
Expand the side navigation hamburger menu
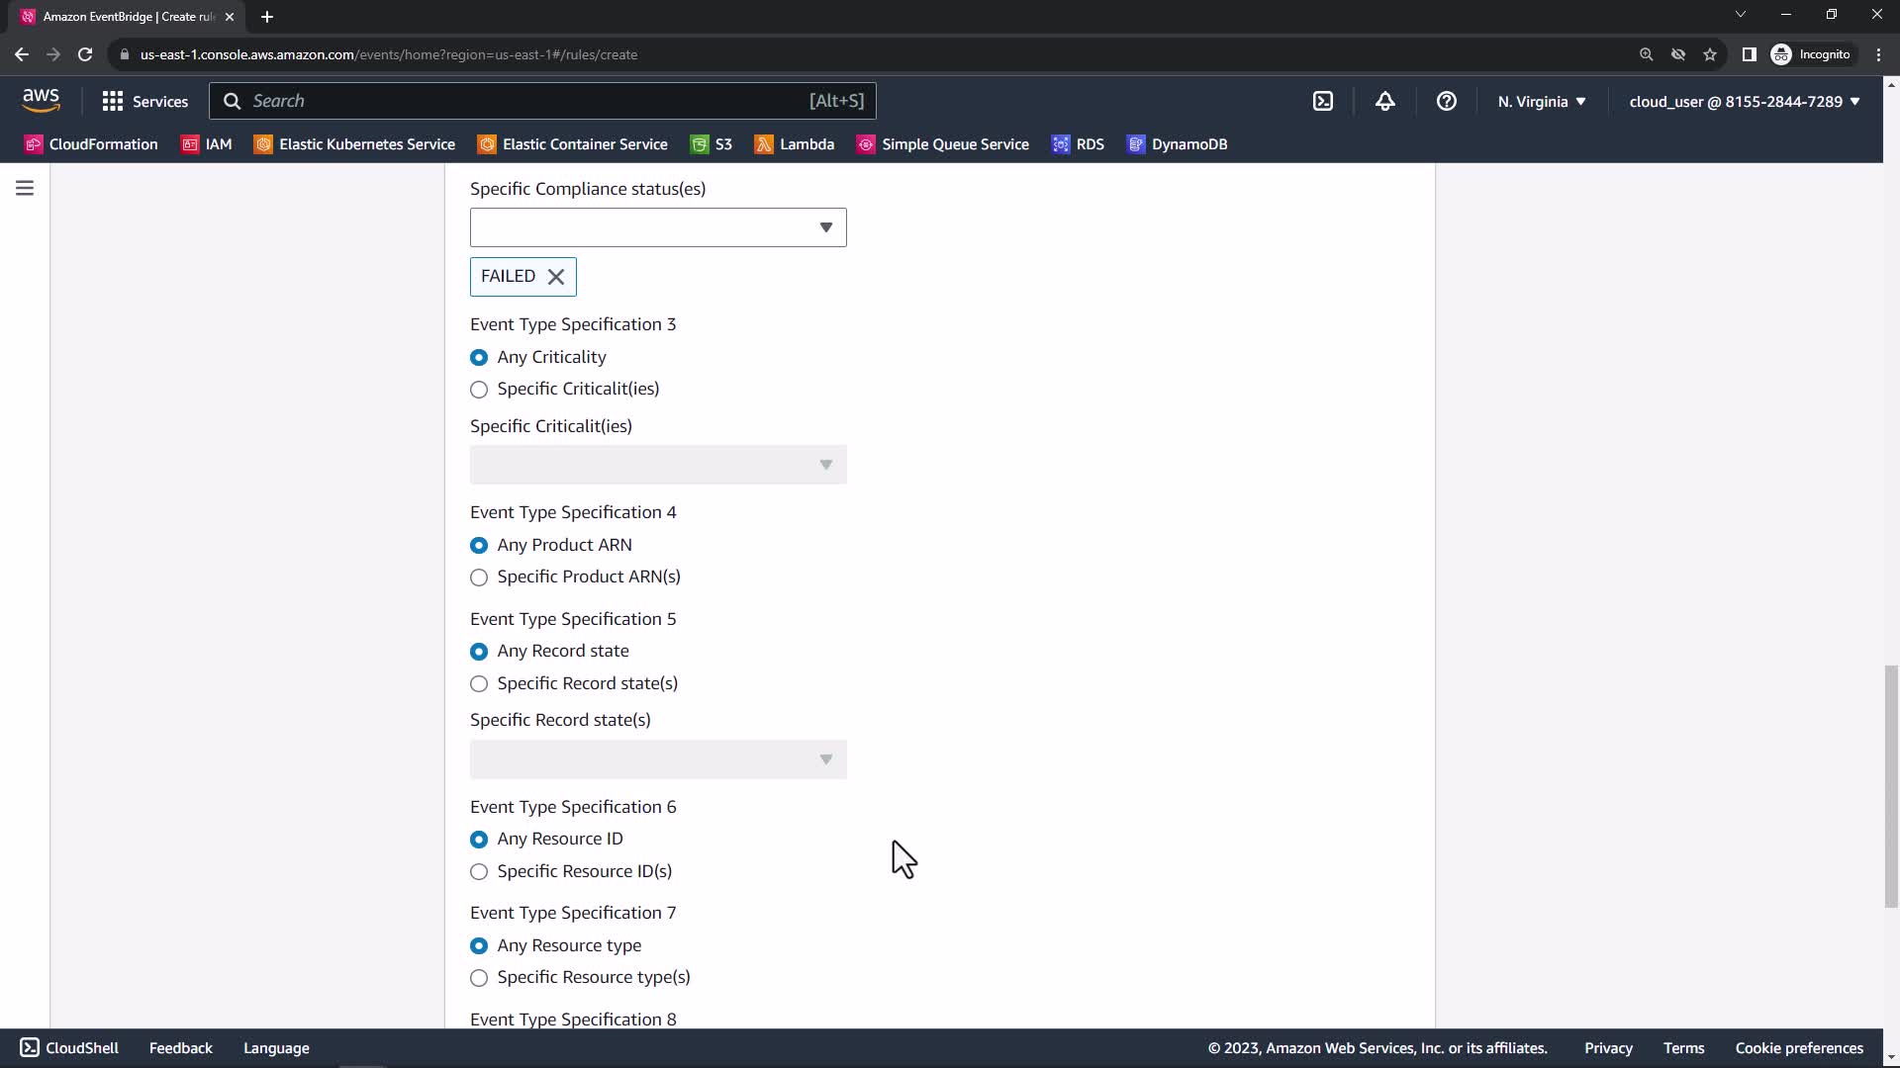point(25,188)
